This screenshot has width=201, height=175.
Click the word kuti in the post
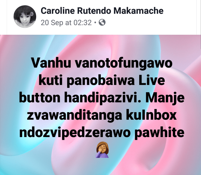[x=51, y=80]
